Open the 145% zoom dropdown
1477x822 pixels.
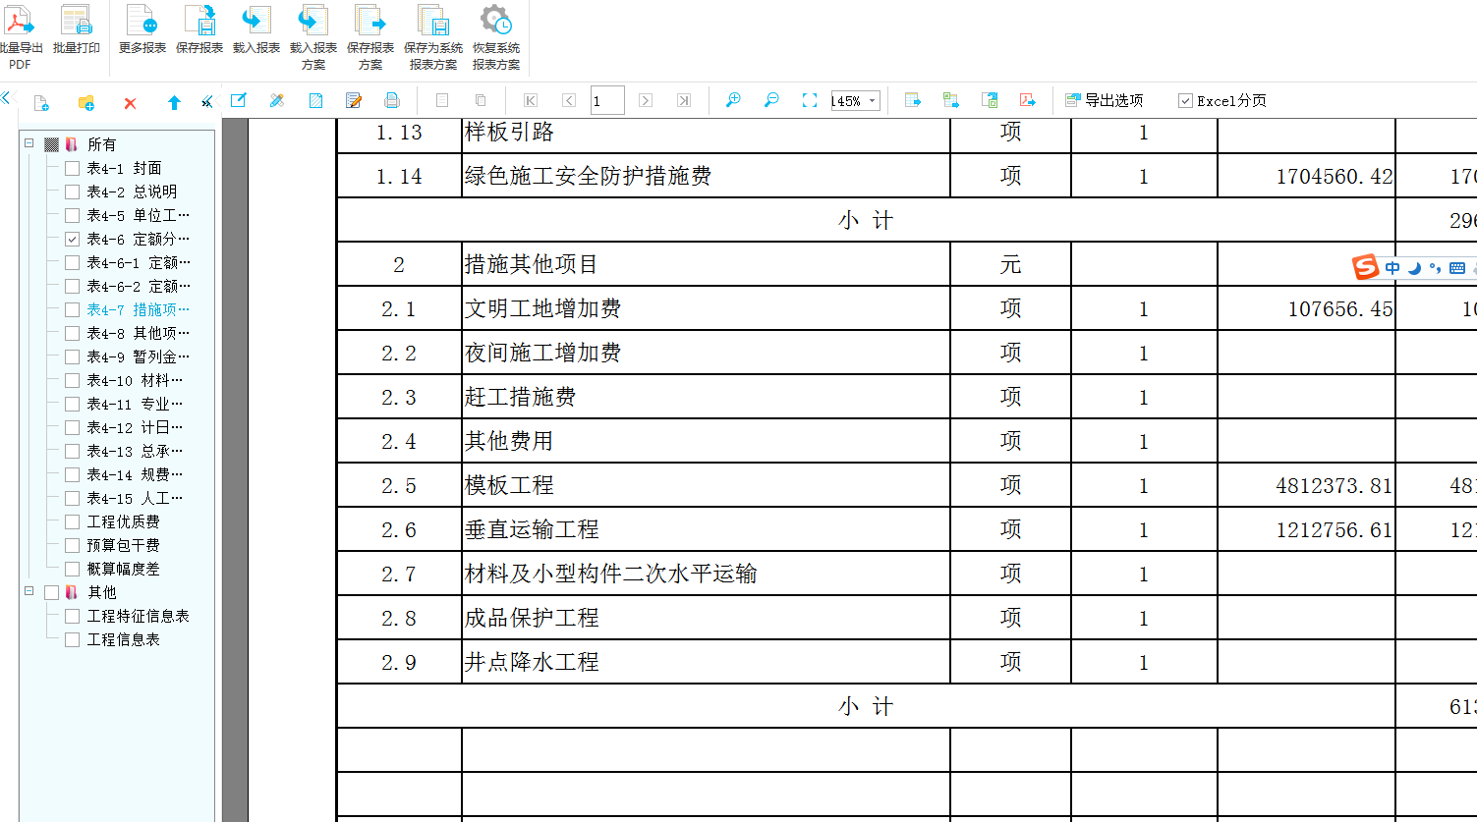click(872, 101)
